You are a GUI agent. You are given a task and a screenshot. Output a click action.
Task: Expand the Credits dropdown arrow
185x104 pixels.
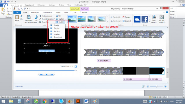[x=64, y=22]
